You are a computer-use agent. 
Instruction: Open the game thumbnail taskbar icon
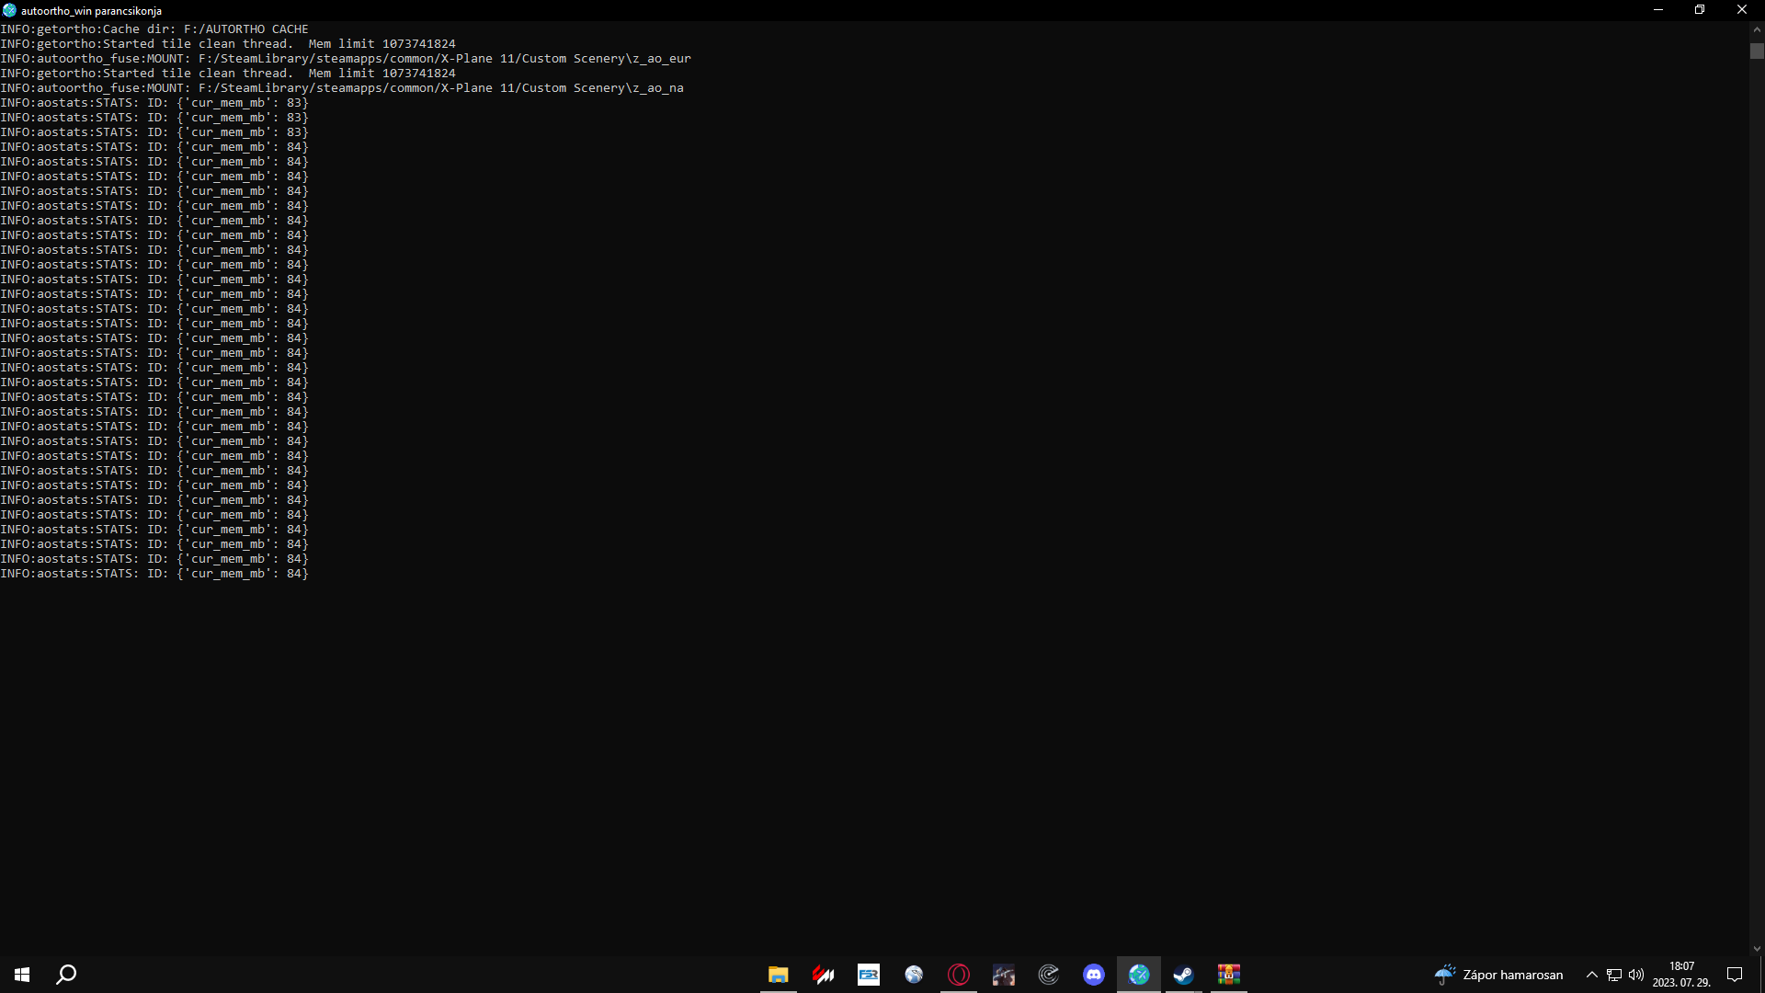(1003, 975)
